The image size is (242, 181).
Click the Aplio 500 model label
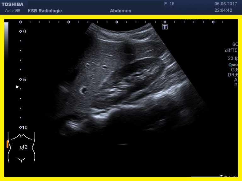13,10
